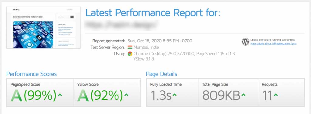The height and width of the screenshot is (114, 311).
Task: Click the Fully Loaded Time 1.3s value
Action: 161,95
